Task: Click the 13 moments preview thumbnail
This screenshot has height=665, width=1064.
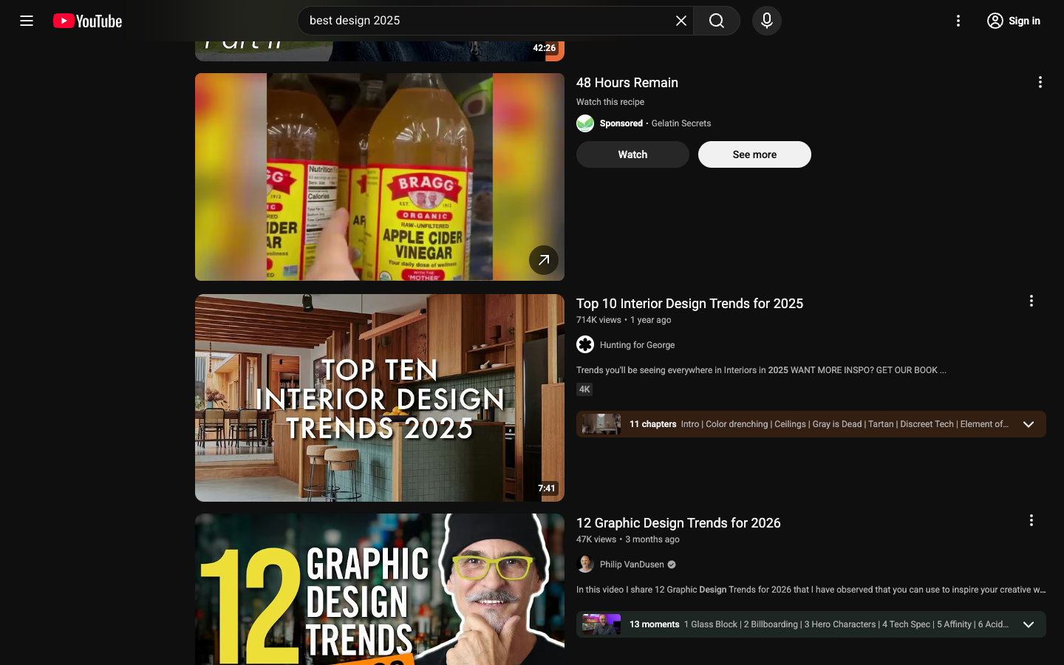Action: (x=601, y=624)
